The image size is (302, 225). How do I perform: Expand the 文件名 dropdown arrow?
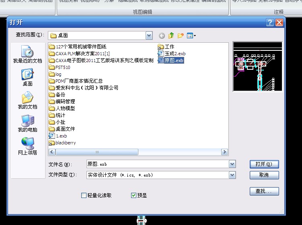coord(232,164)
